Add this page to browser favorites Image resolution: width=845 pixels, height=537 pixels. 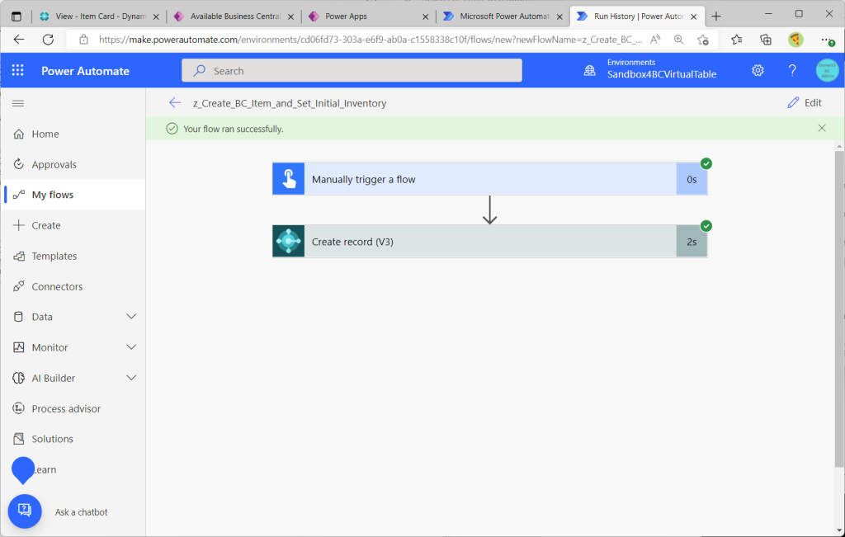click(x=703, y=40)
